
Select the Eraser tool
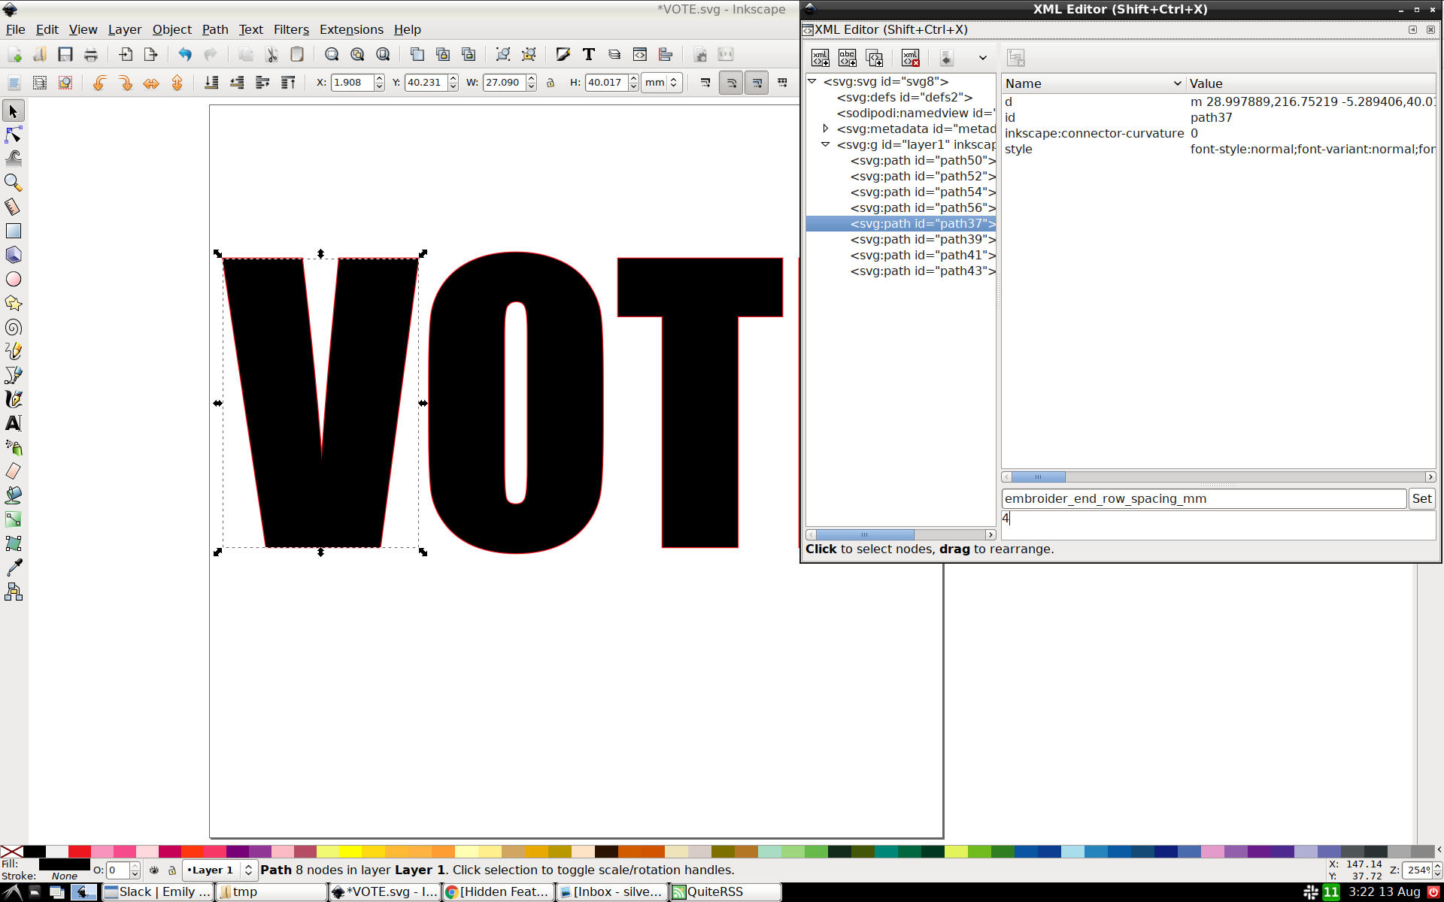click(14, 471)
